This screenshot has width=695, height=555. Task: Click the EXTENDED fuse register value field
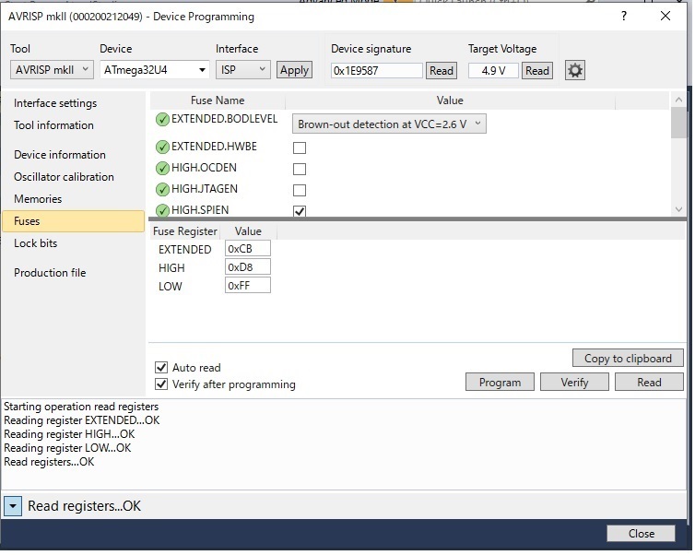248,249
